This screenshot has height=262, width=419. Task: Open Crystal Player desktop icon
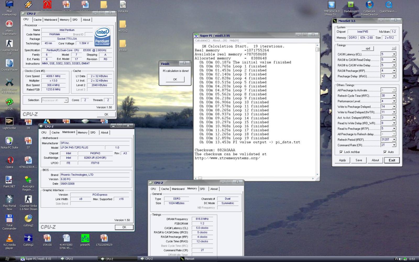pyautogui.click(x=9, y=65)
